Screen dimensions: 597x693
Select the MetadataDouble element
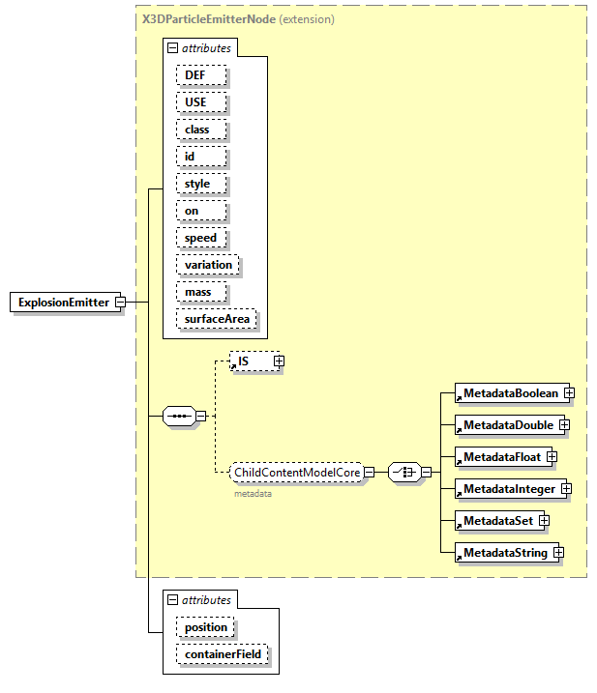pyautogui.click(x=509, y=424)
